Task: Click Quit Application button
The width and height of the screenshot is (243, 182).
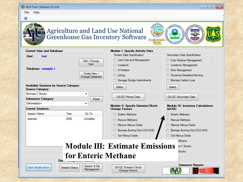Action: [x=38, y=167]
